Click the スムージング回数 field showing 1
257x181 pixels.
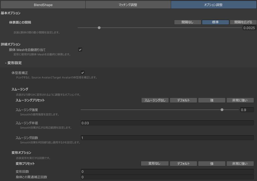[x=167, y=138]
